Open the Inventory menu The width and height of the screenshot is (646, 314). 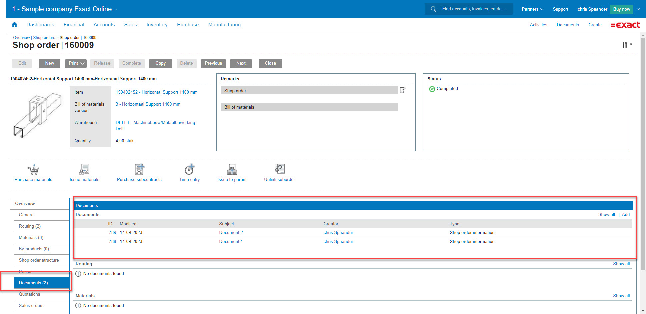(x=157, y=25)
